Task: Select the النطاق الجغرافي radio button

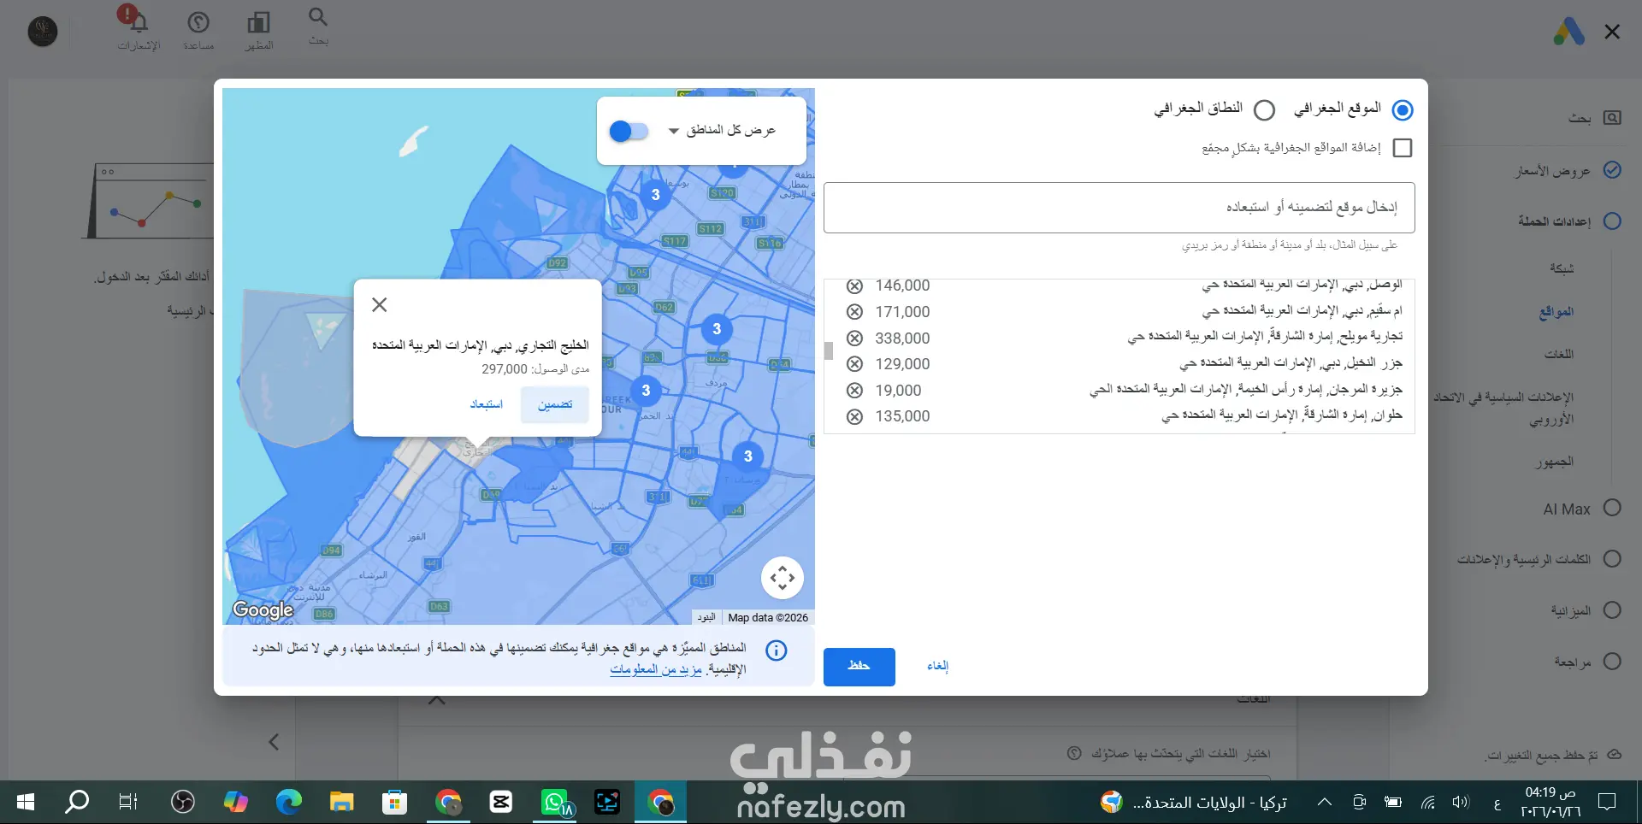Action: pos(1264,110)
